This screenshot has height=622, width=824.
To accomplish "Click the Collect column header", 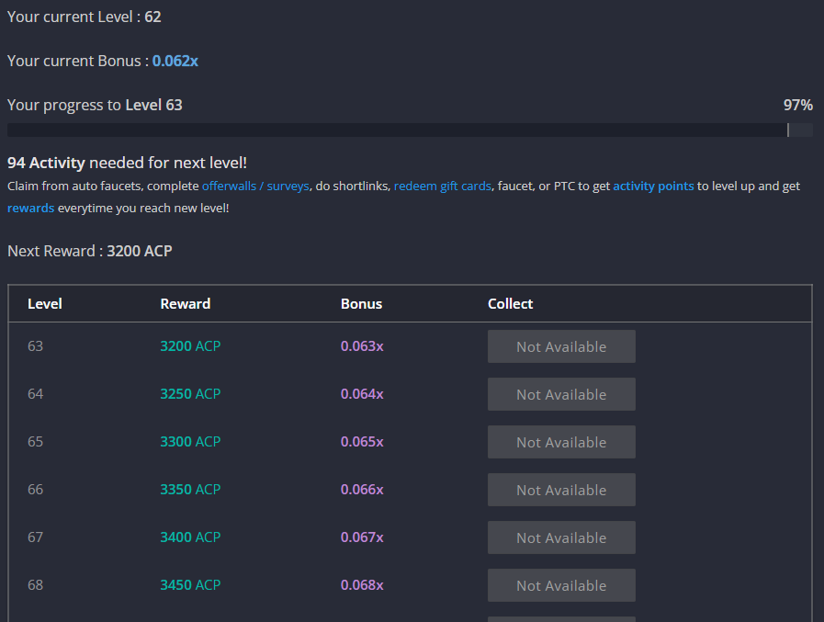I will tap(510, 304).
